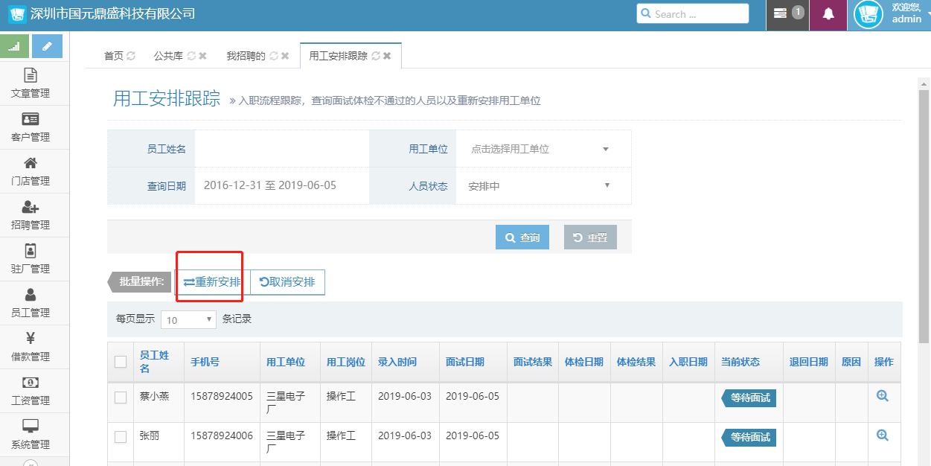This screenshot has width=931, height=466.
Task: Click the notification bell icon
Action: click(828, 14)
